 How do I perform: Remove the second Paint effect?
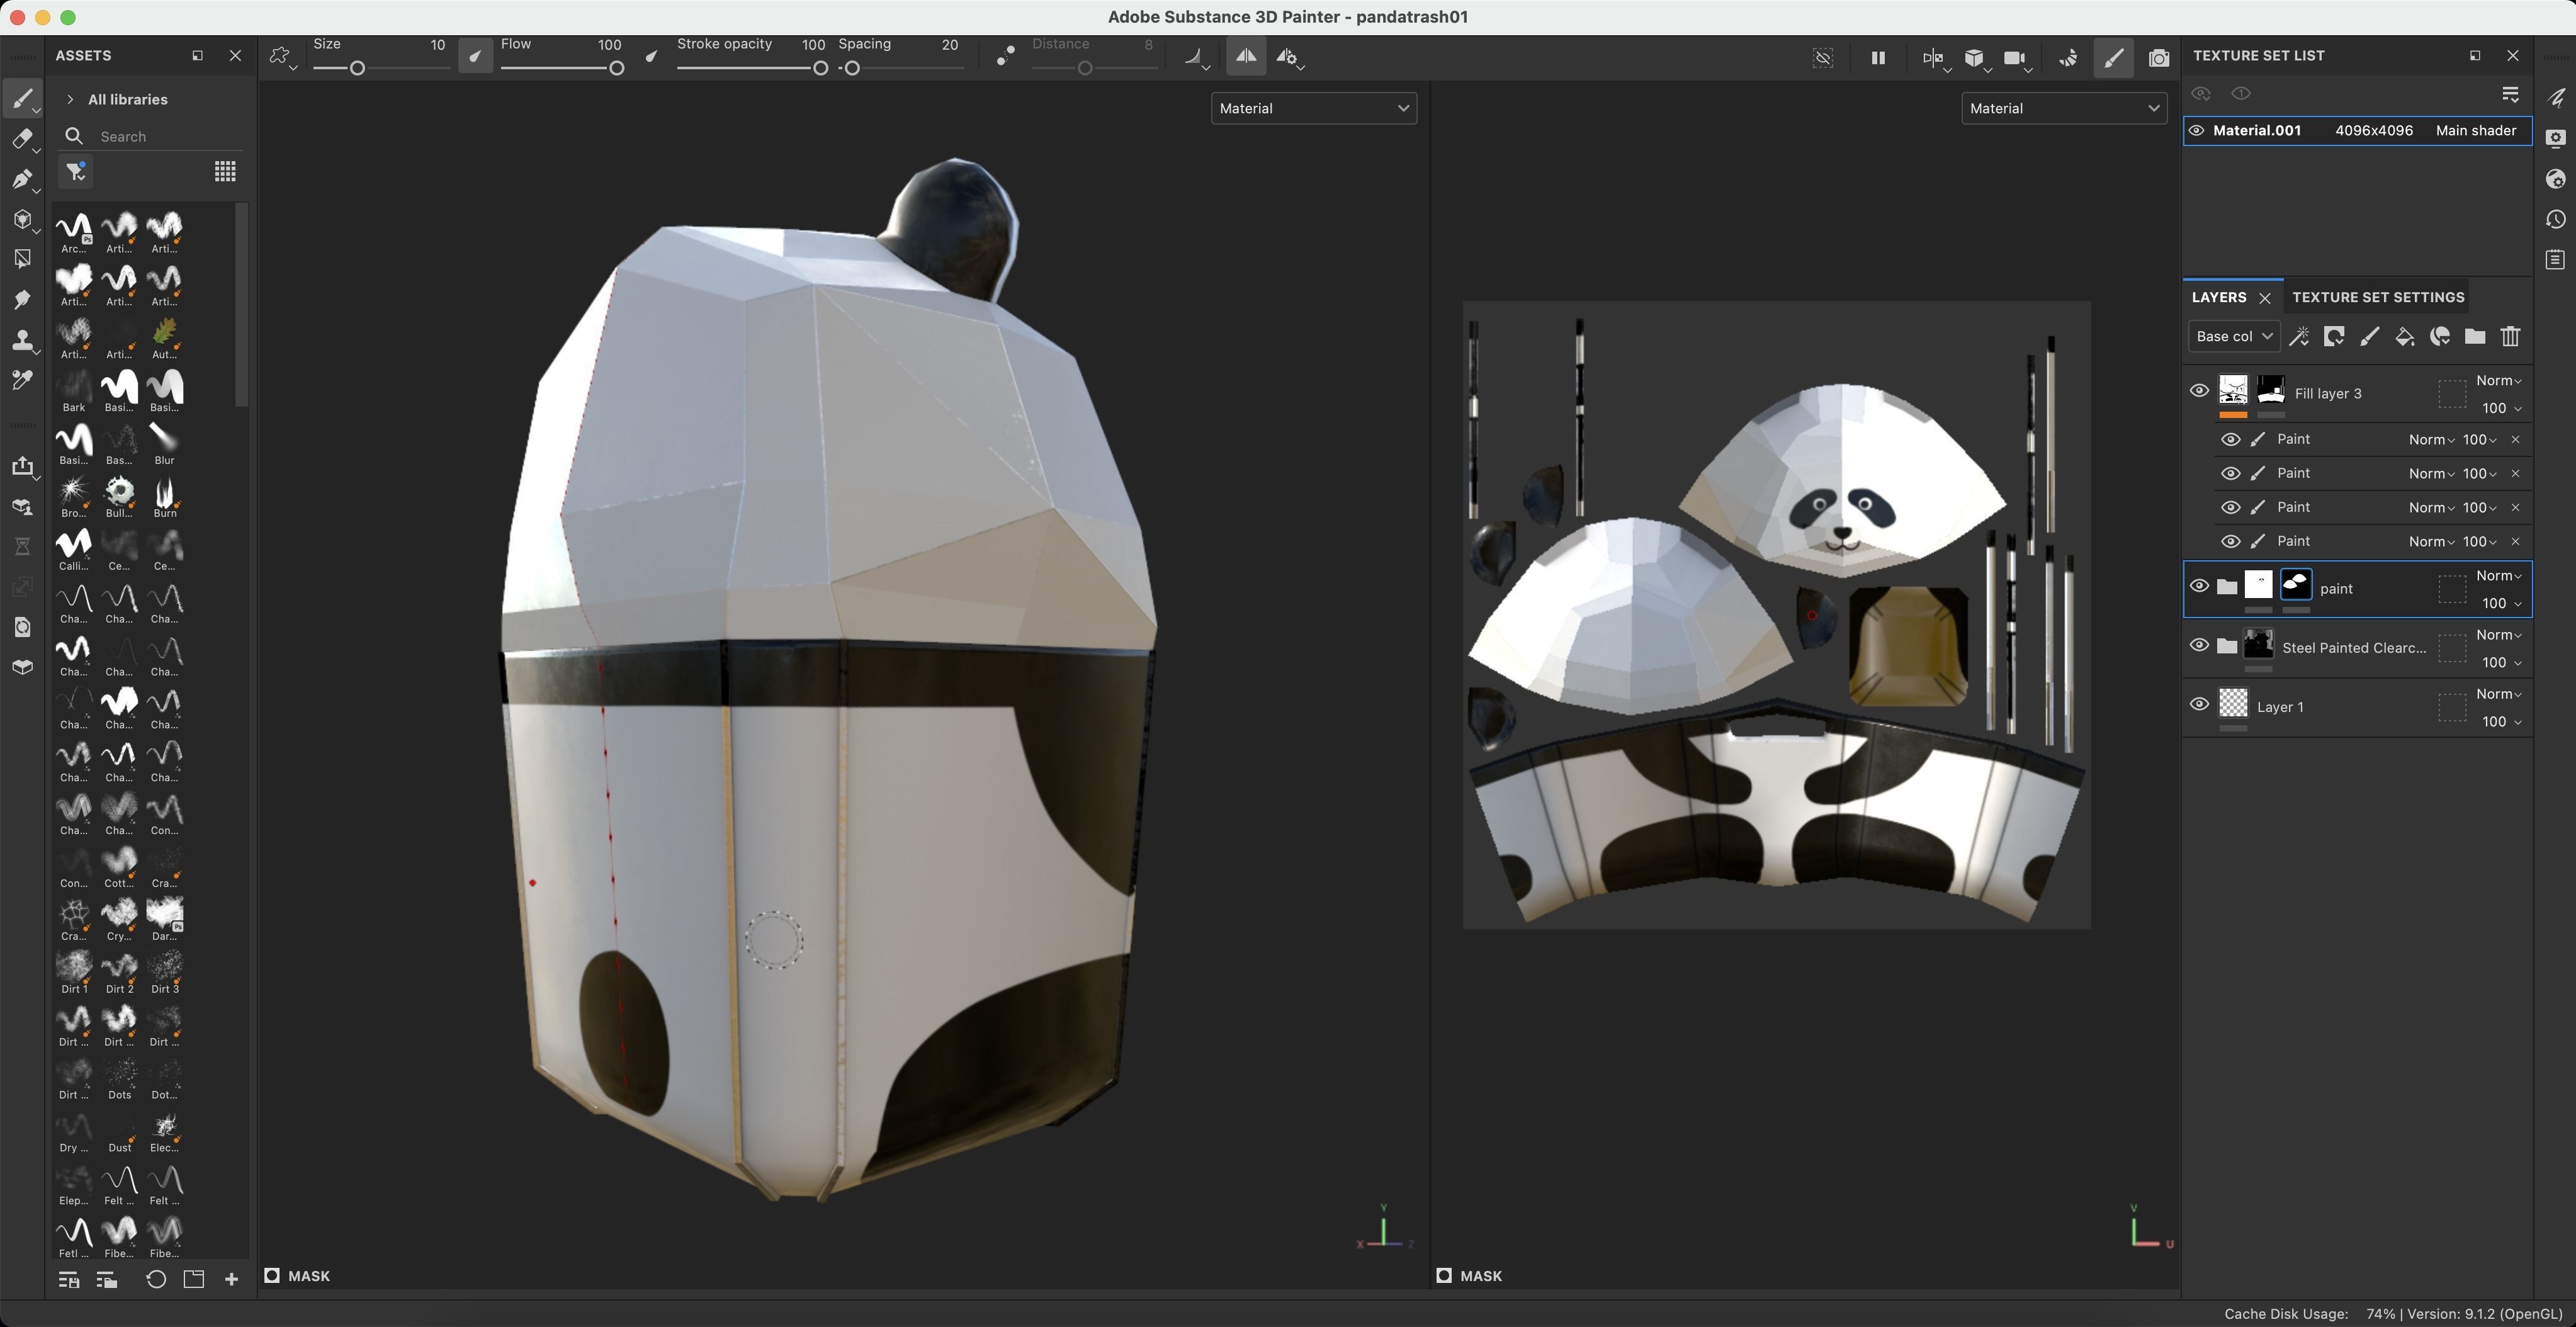2515,473
